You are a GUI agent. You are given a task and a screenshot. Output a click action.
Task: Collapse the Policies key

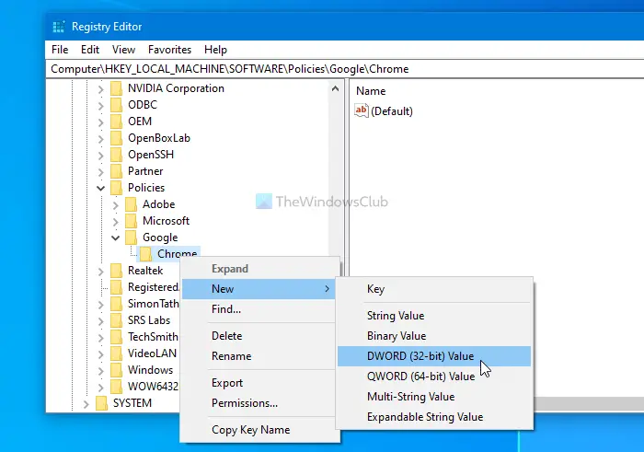point(100,188)
